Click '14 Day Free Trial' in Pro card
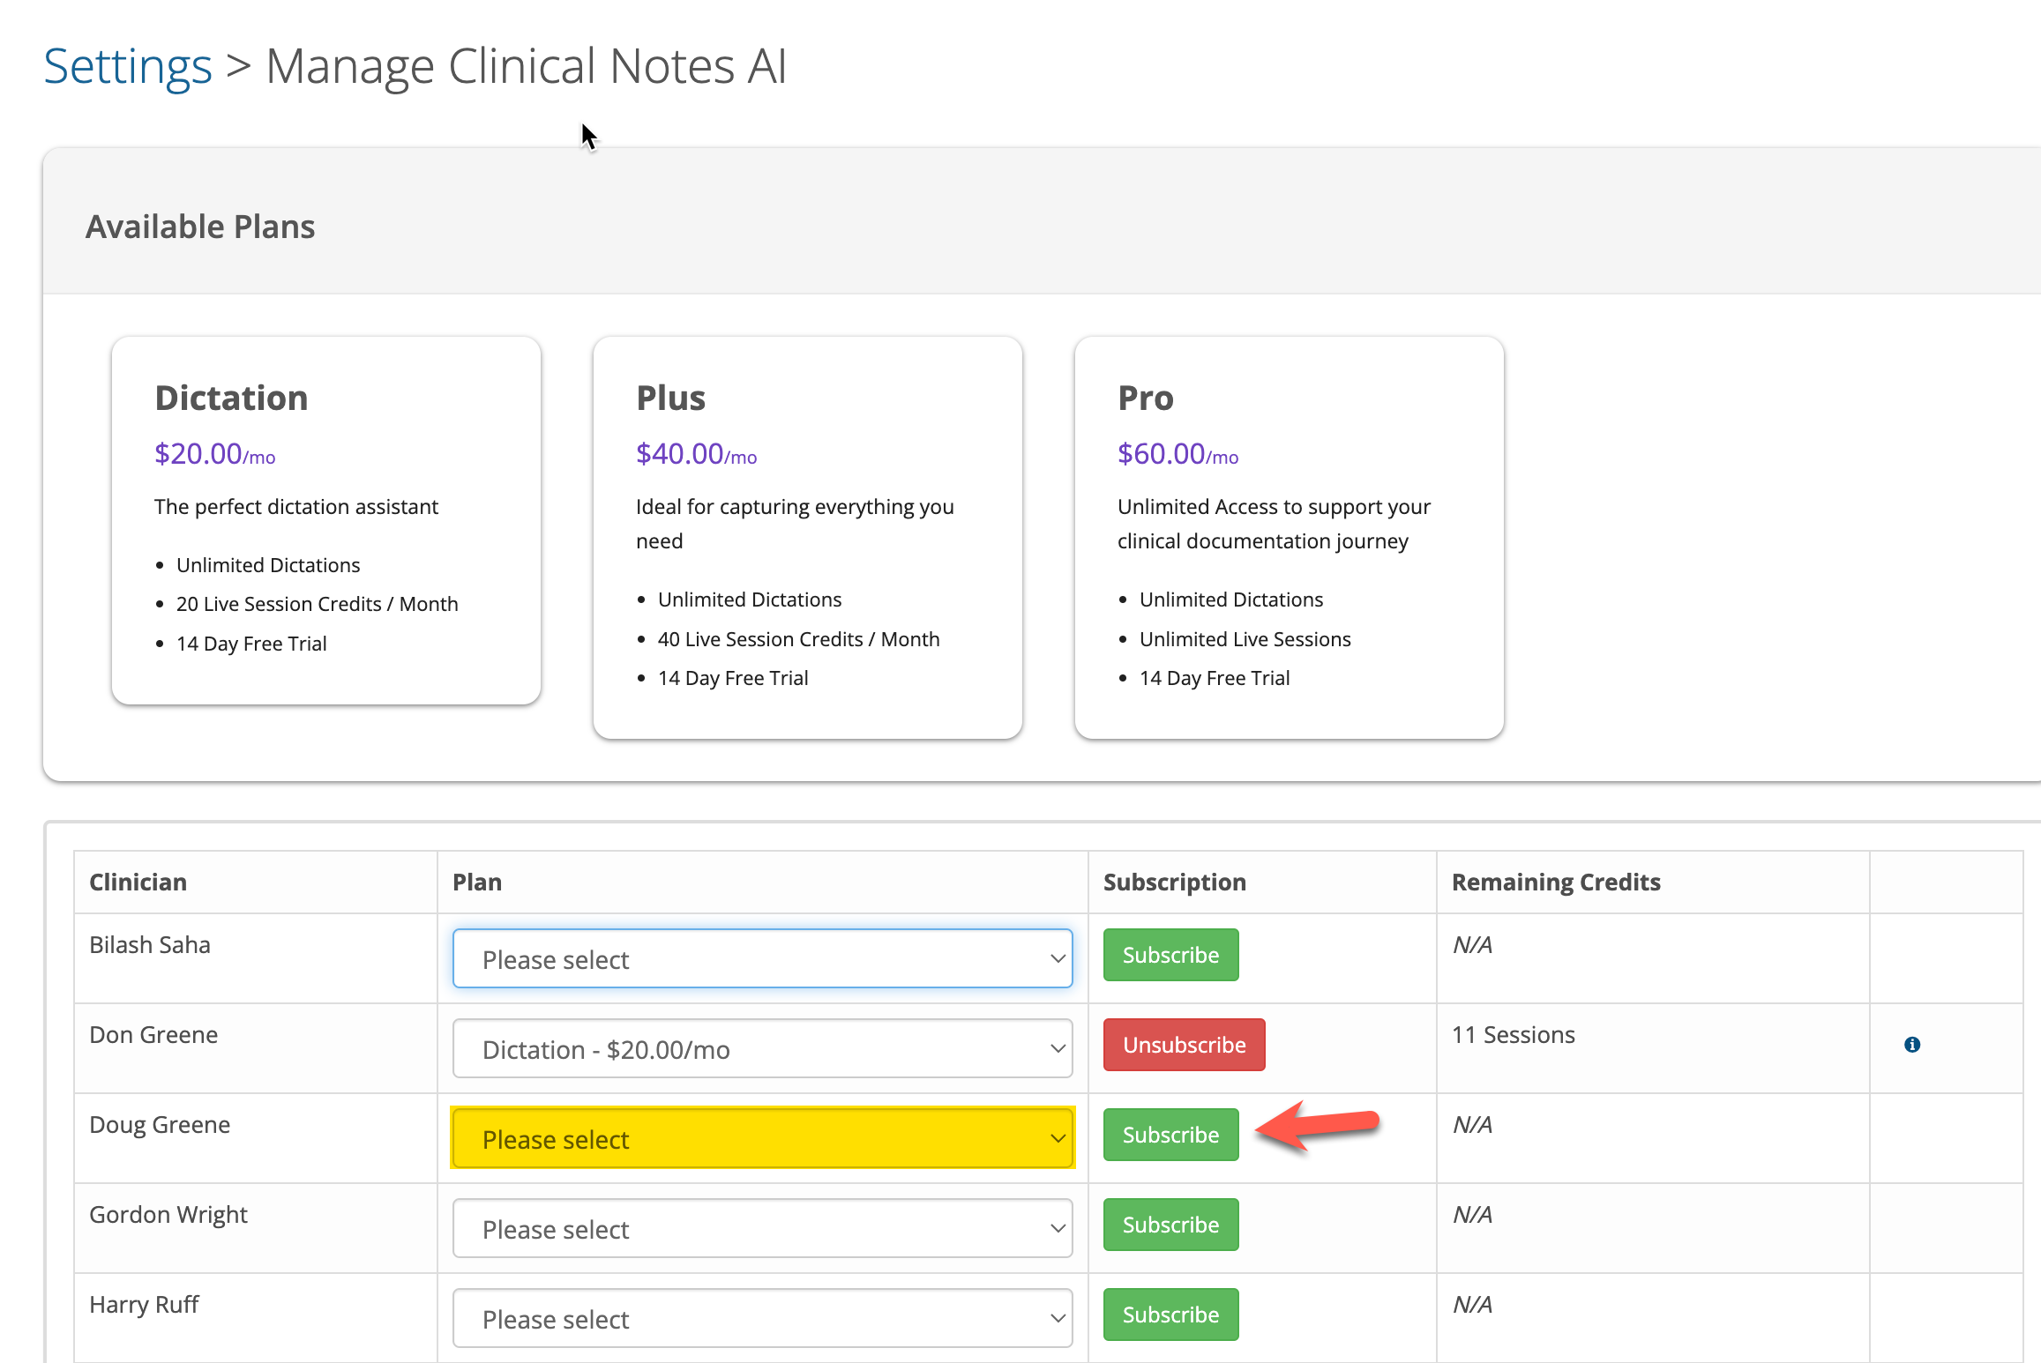Image resolution: width=2041 pixels, height=1363 pixels. pyautogui.click(x=1215, y=678)
